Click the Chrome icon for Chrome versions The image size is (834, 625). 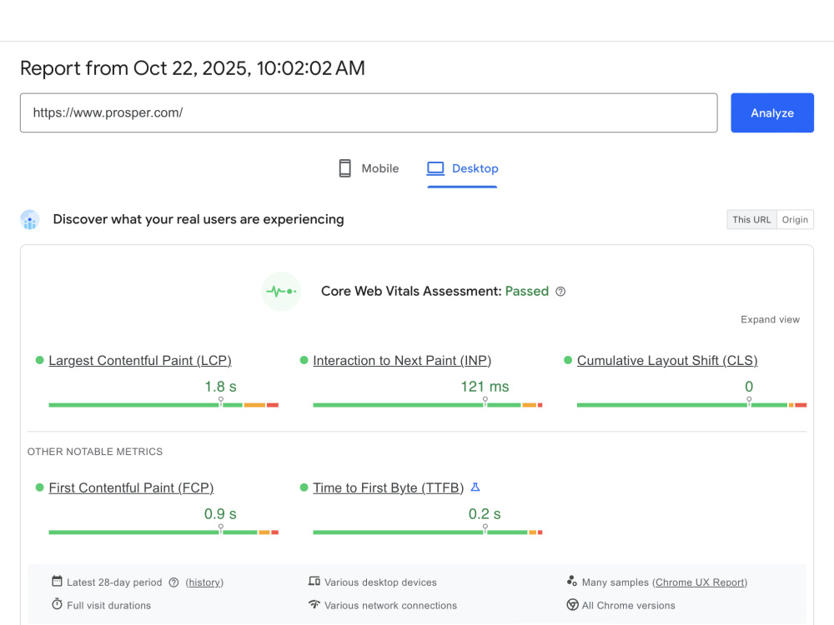pos(572,605)
